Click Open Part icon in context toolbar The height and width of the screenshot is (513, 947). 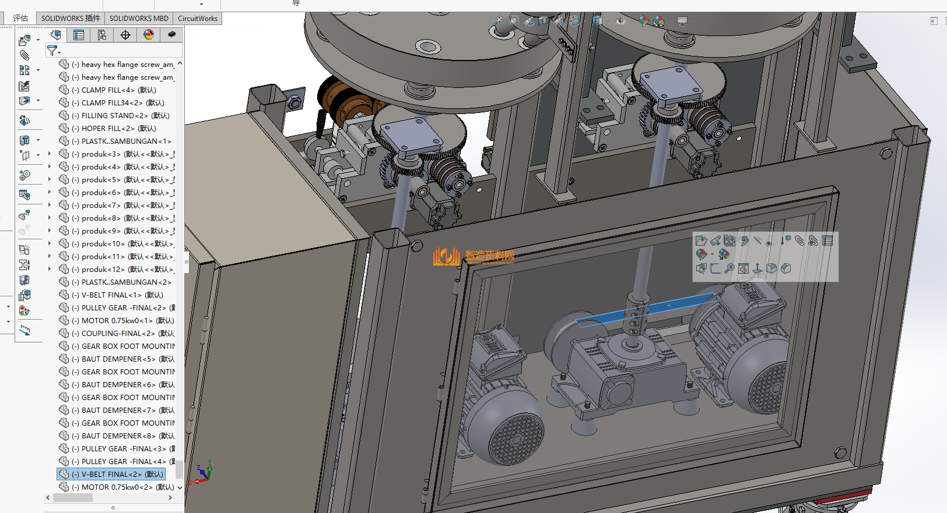pos(701,240)
